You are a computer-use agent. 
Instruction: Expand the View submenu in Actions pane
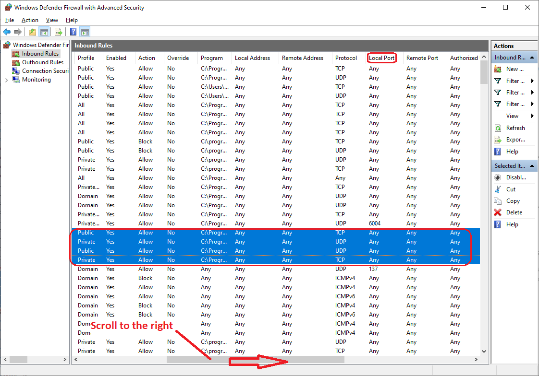click(533, 116)
